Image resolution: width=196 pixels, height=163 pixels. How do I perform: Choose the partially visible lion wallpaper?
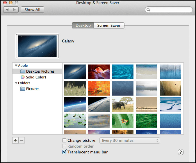click(123, 132)
